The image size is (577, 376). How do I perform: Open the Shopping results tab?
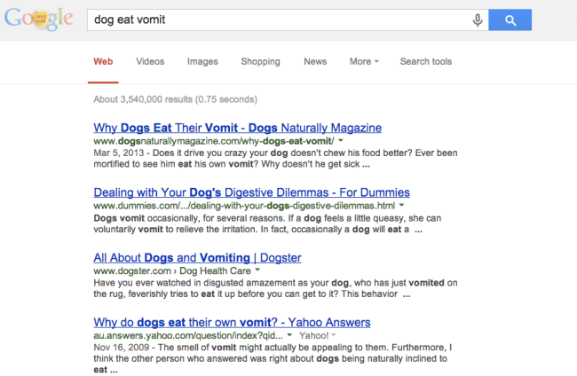point(260,62)
